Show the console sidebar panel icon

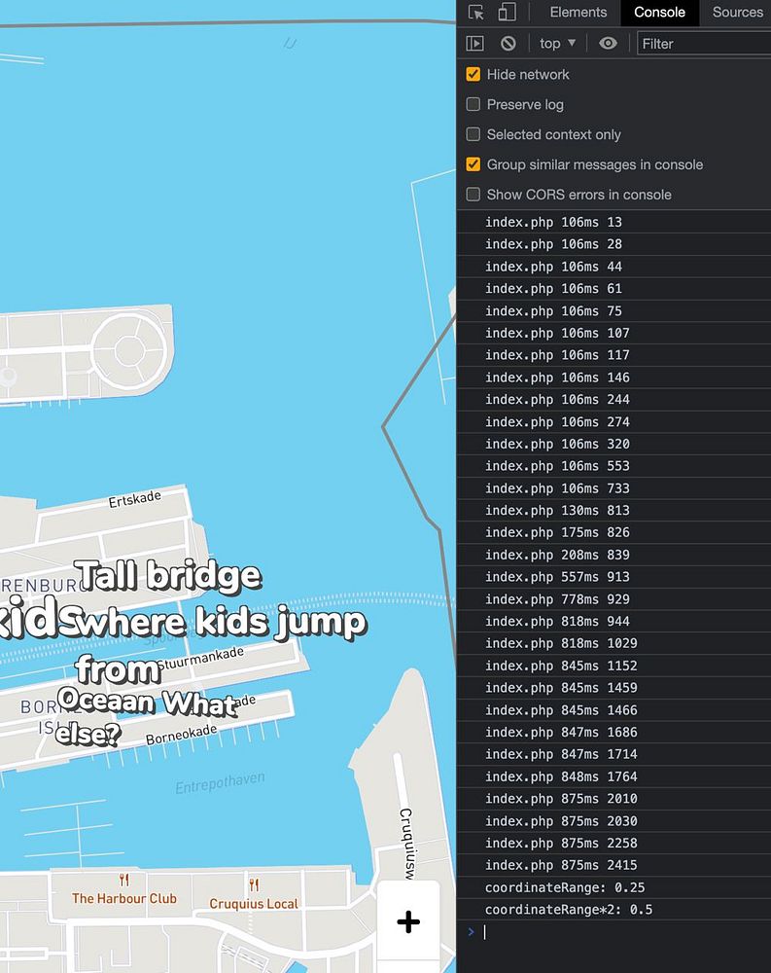click(475, 44)
